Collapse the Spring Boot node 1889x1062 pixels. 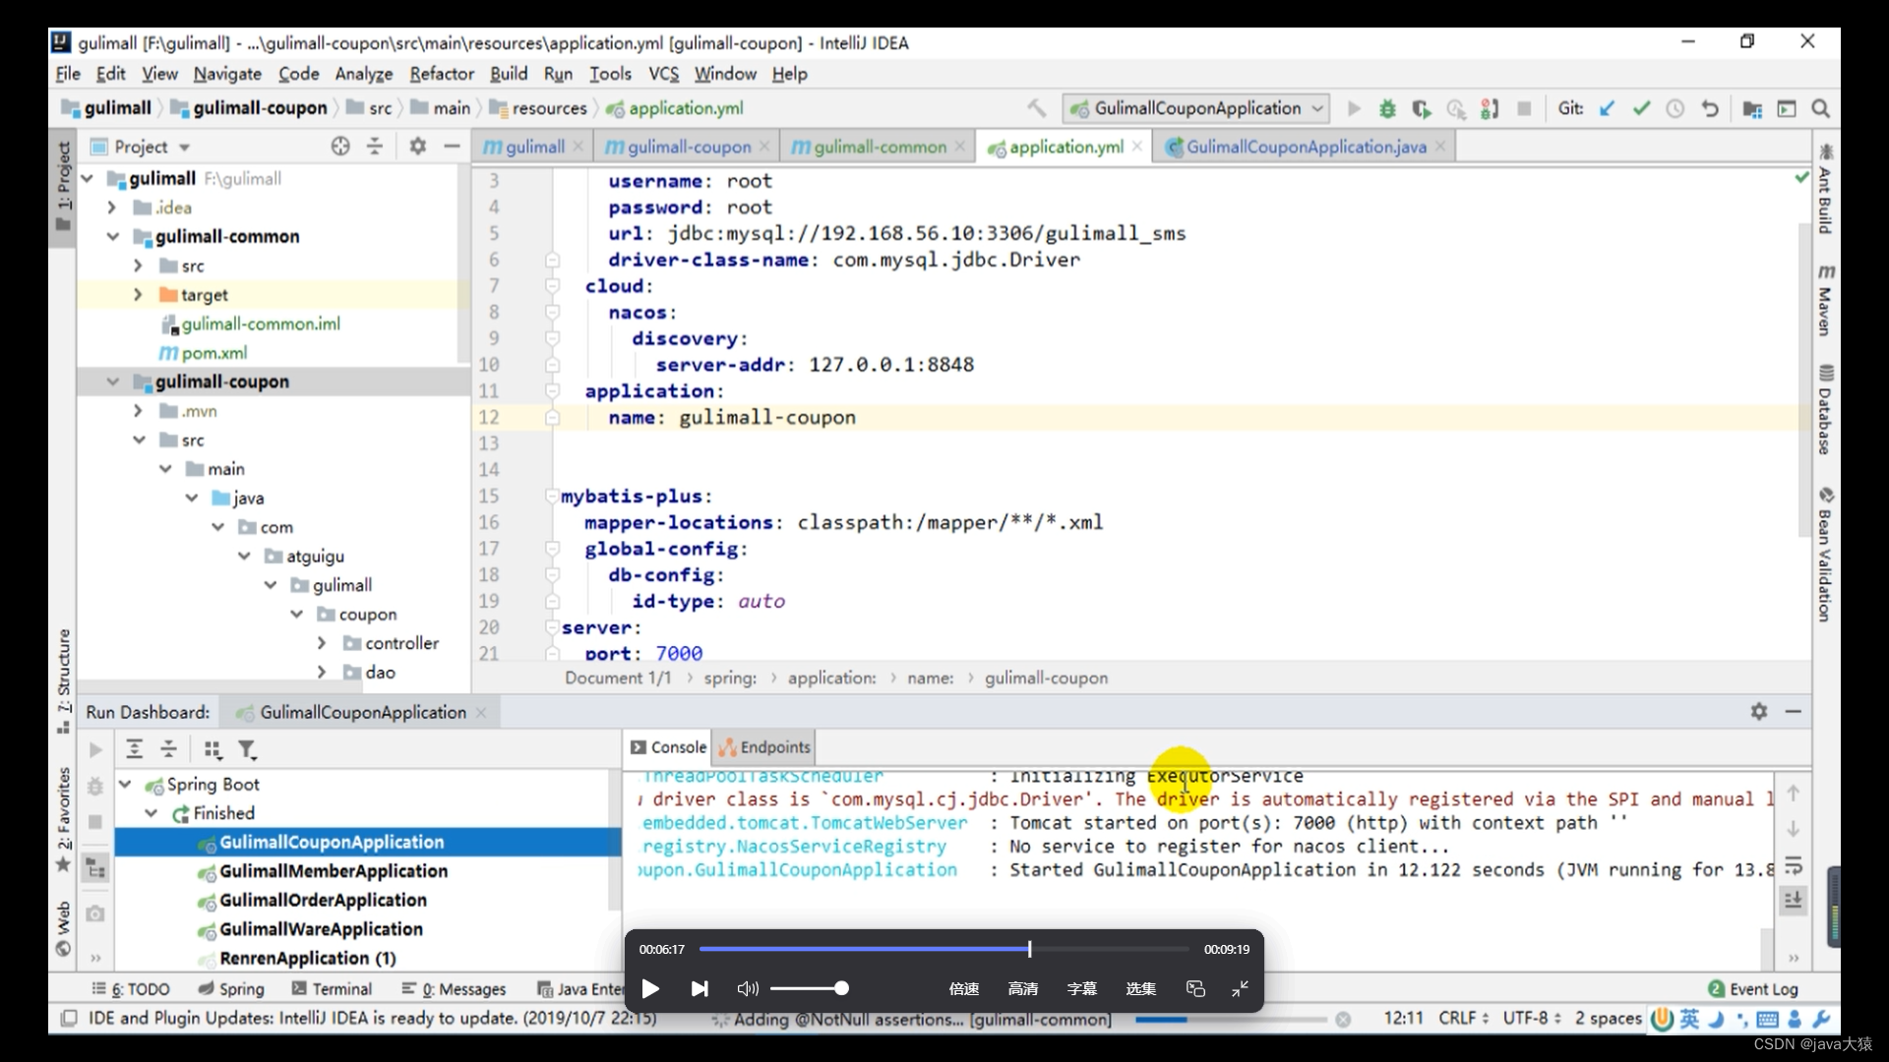point(125,785)
